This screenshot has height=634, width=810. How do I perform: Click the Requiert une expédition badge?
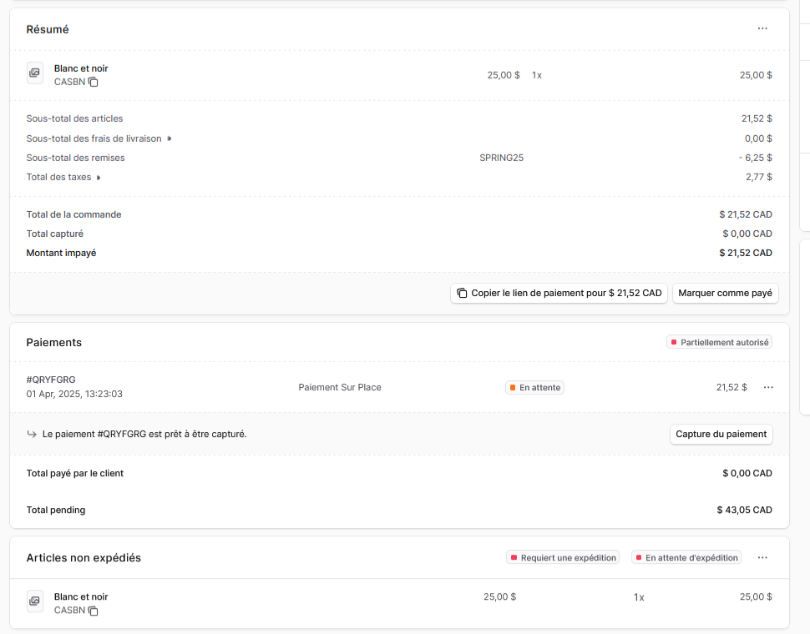pos(563,557)
